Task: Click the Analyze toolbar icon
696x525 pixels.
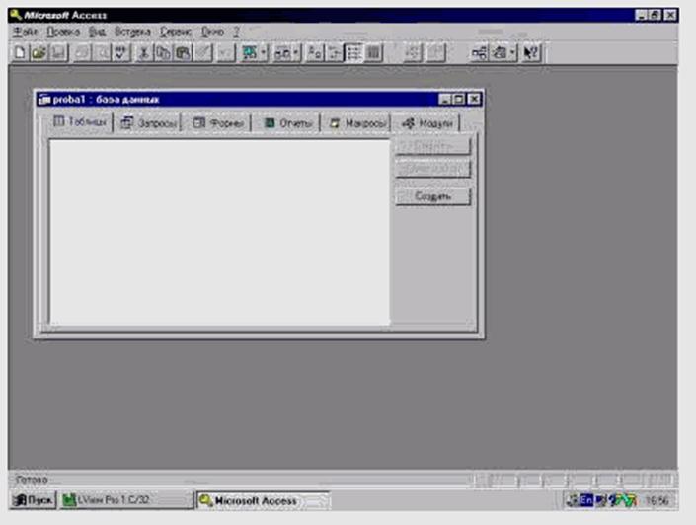Action: [282, 53]
